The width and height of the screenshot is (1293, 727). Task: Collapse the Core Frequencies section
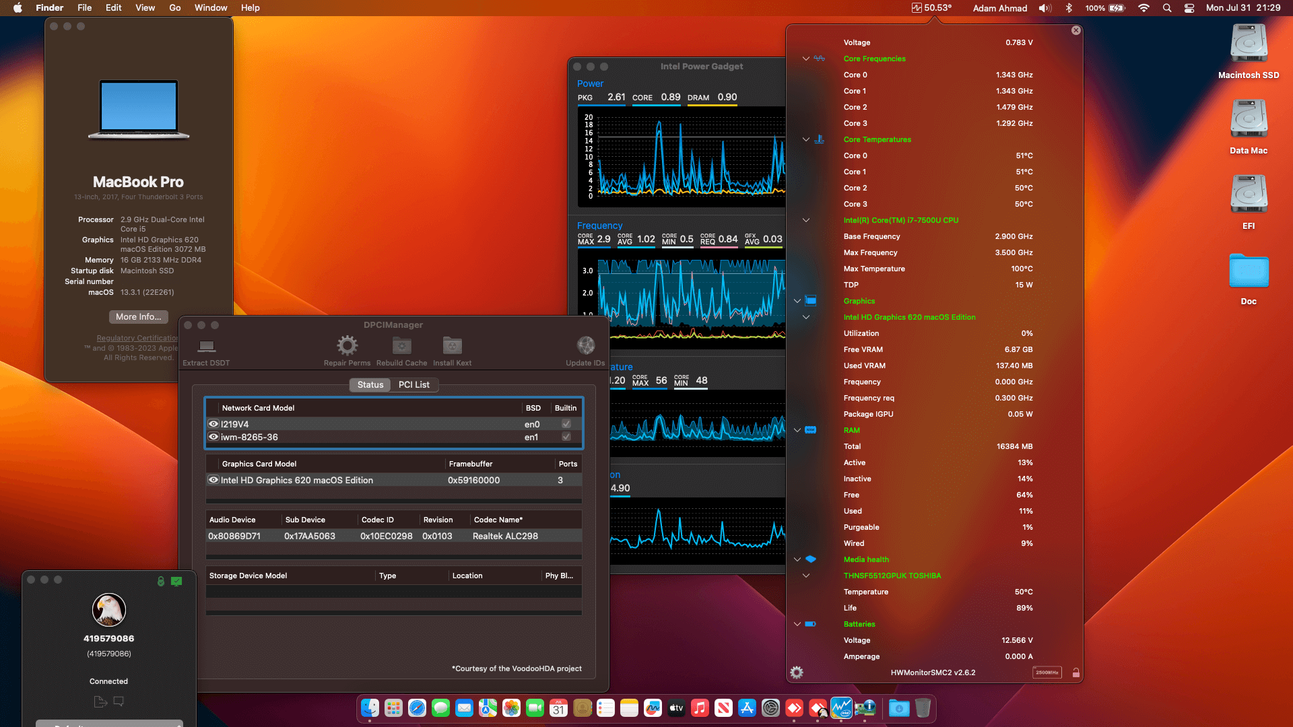[x=805, y=59]
